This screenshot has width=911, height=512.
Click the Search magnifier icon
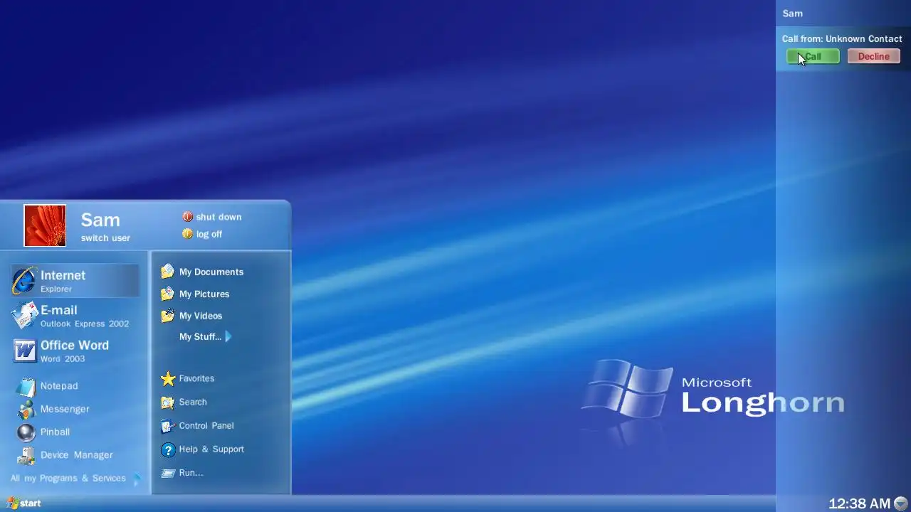point(168,402)
